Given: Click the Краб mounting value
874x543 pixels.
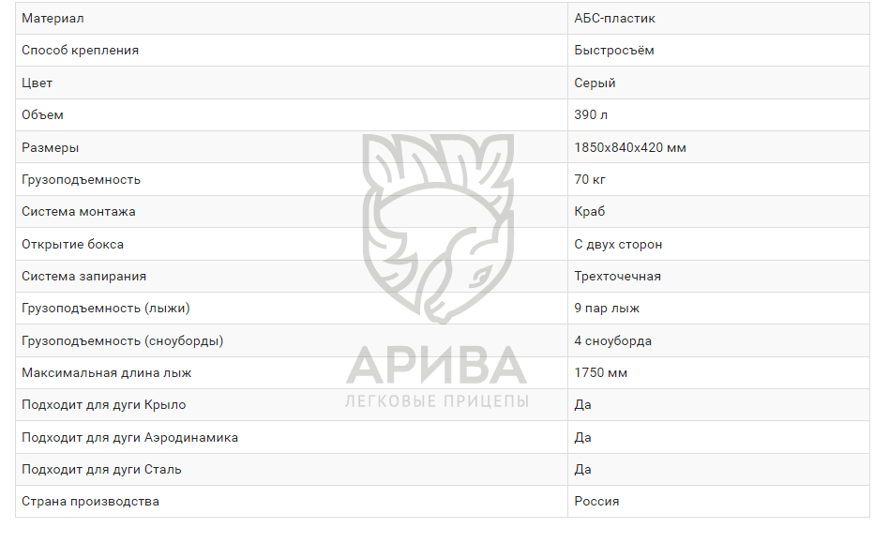Looking at the screenshot, I should coord(590,212).
